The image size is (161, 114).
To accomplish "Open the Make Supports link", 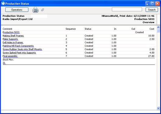I will click(10, 39).
